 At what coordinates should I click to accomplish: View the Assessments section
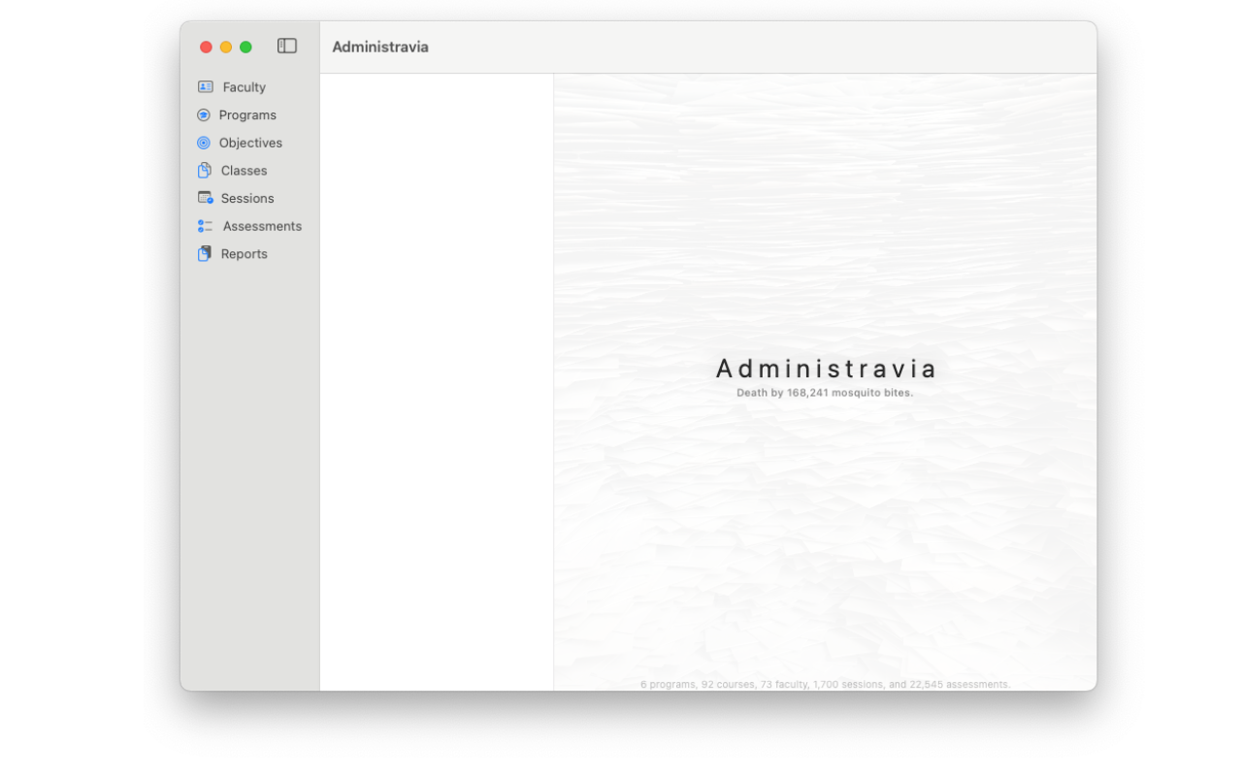pyautogui.click(x=262, y=226)
